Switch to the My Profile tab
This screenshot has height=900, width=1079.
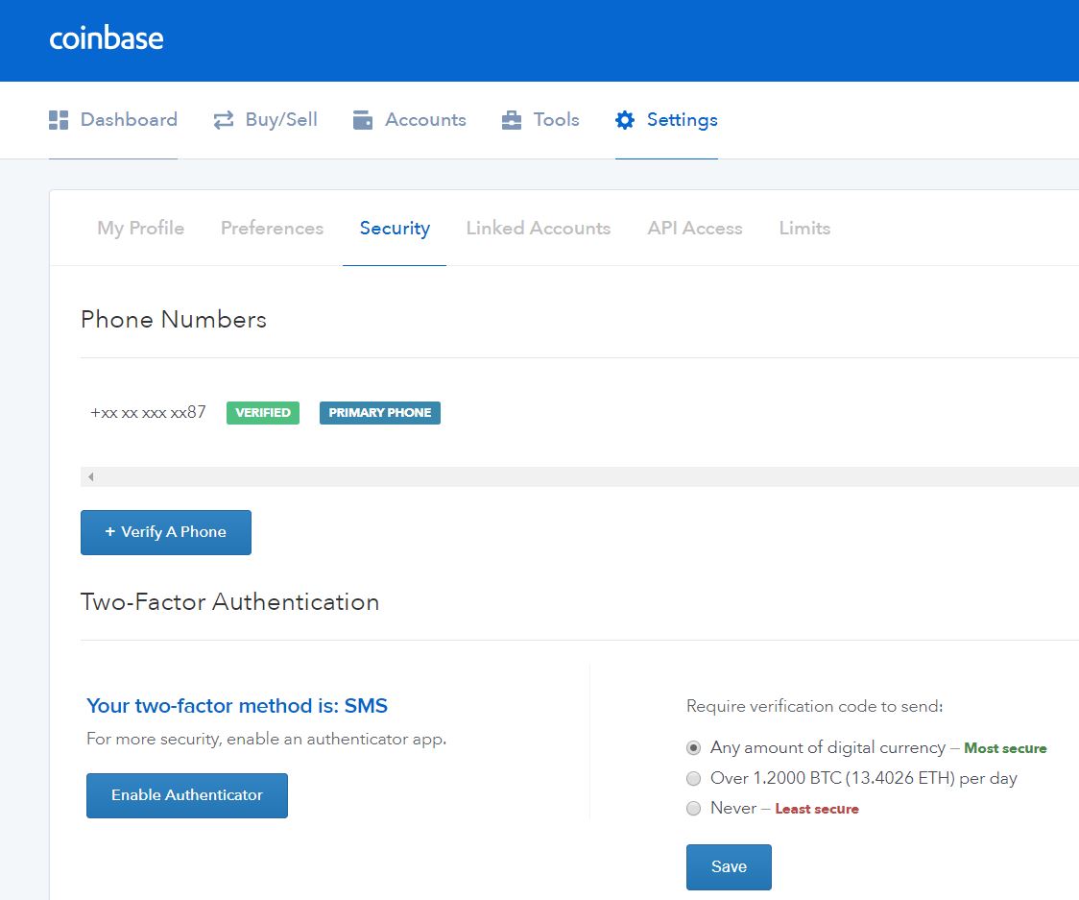coord(140,228)
